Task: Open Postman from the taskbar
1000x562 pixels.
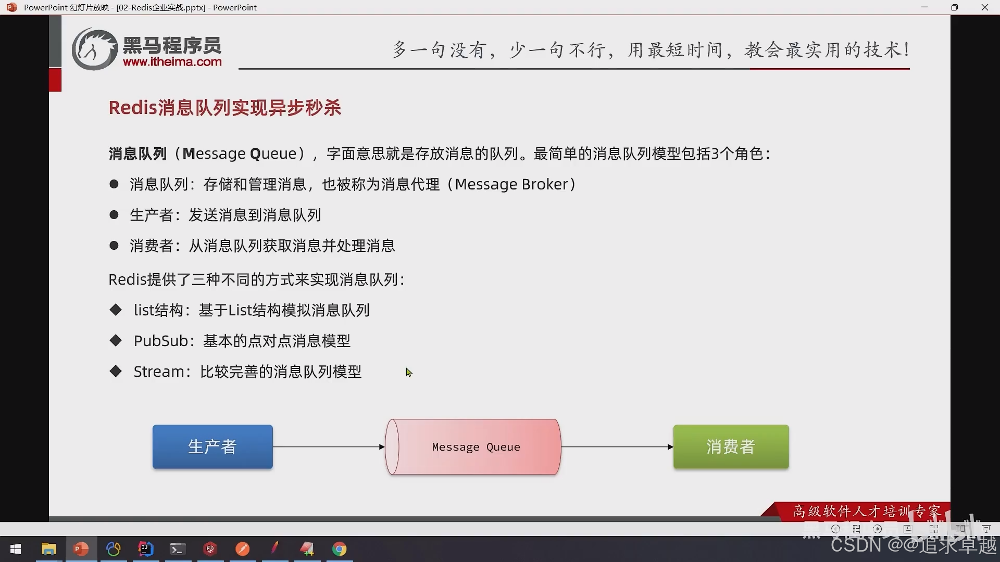Action: coord(242,549)
